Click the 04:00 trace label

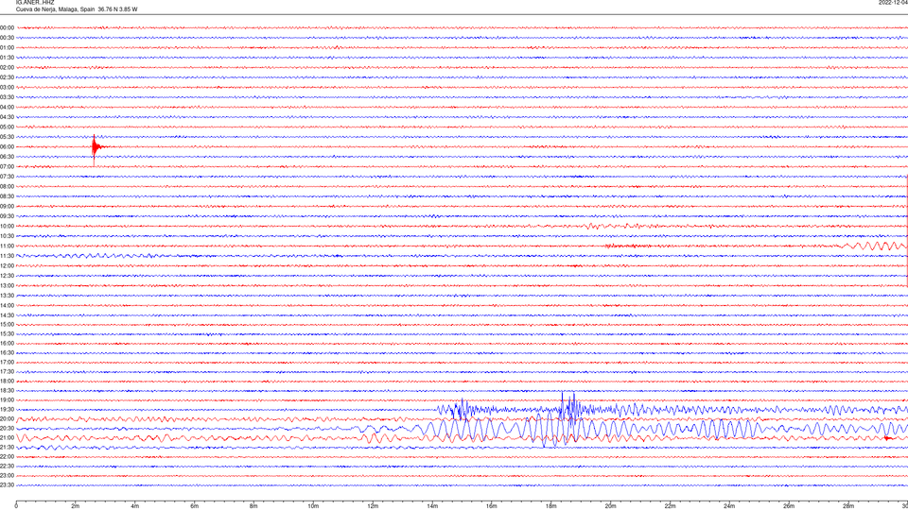[x=7, y=107]
